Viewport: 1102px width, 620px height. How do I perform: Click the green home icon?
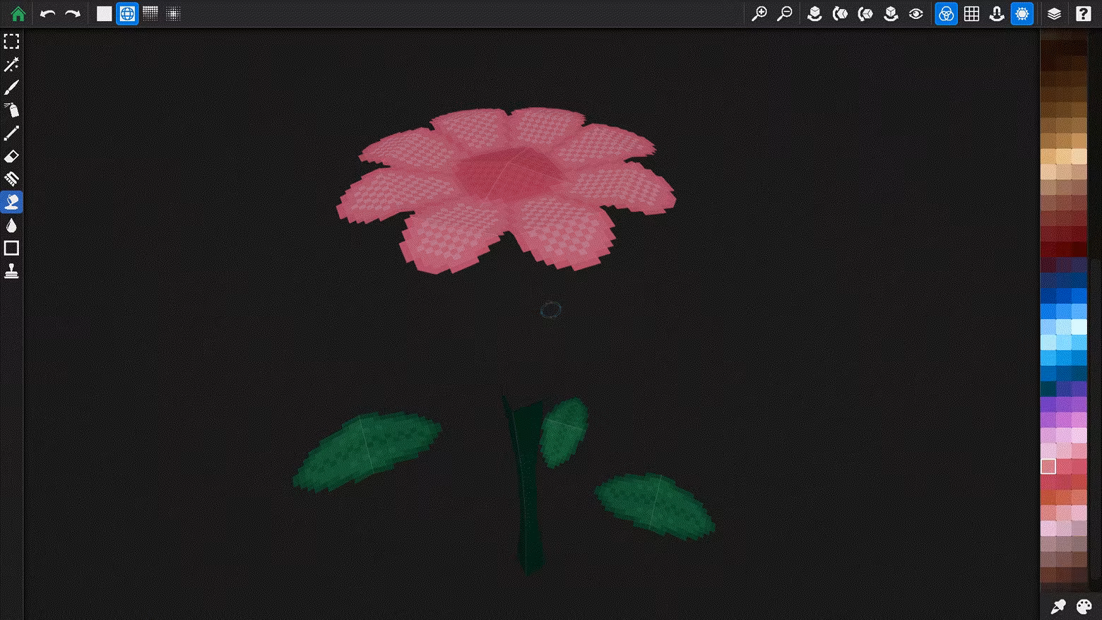coord(18,13)
